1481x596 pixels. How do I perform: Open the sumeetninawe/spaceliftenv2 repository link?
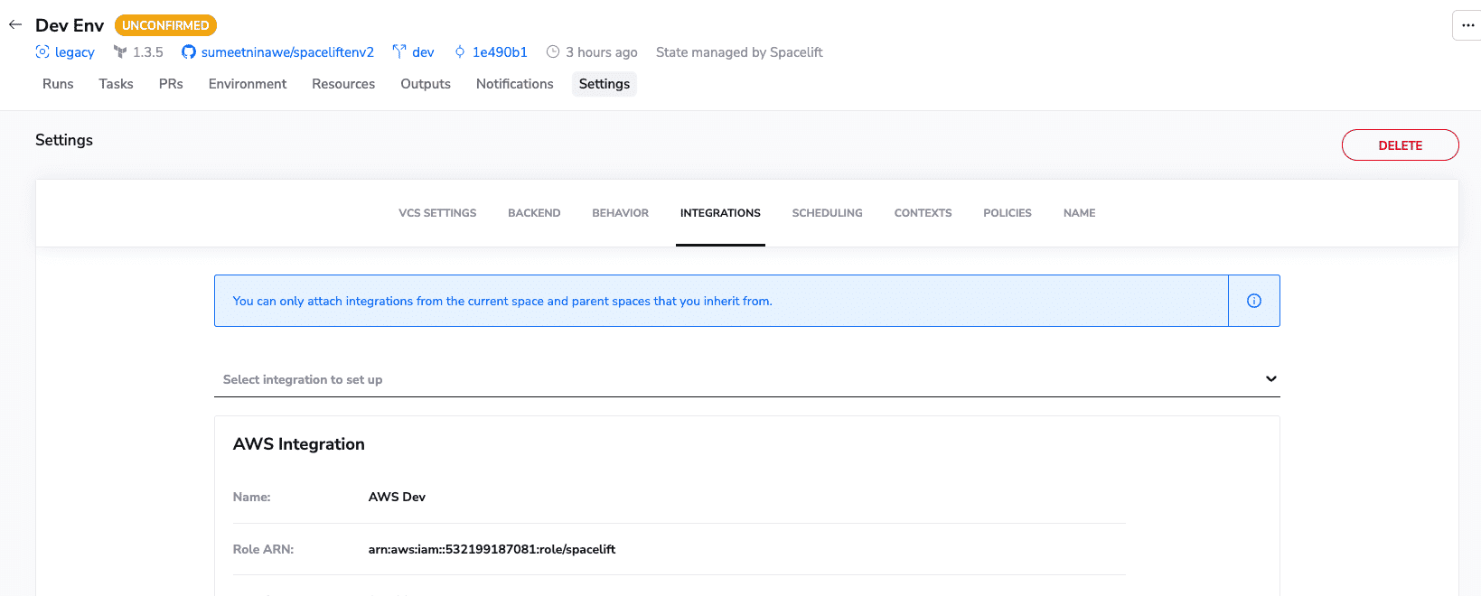287,52
